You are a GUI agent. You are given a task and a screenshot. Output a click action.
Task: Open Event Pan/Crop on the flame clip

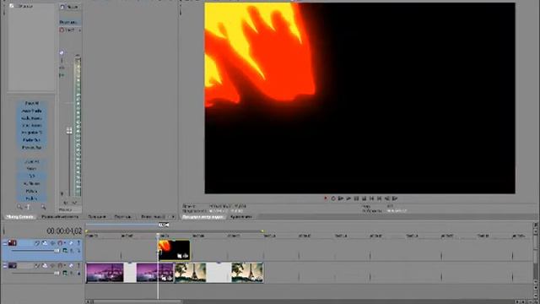(x=180, y=256)
